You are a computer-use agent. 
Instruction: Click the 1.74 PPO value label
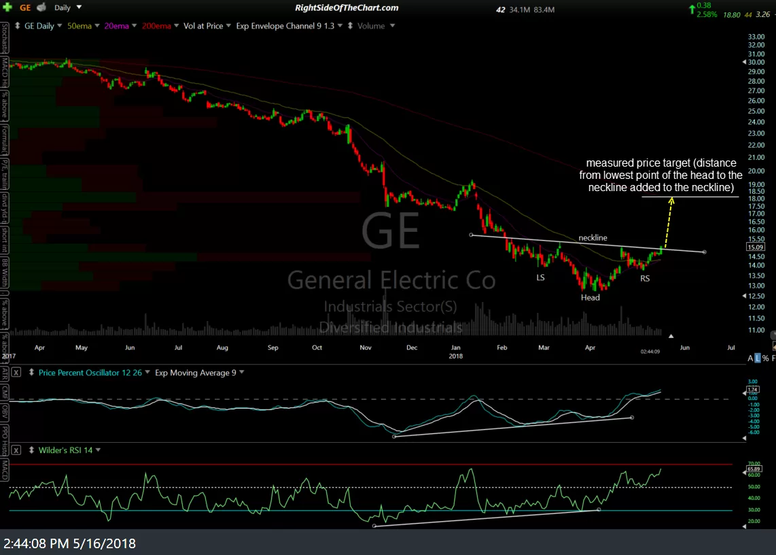753,390
